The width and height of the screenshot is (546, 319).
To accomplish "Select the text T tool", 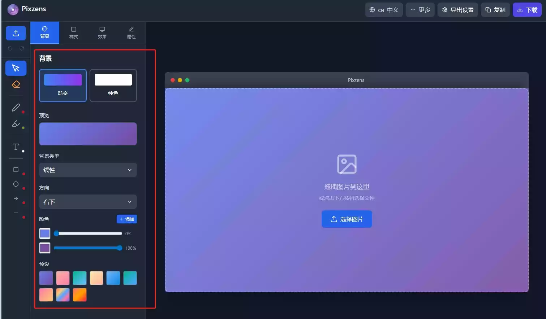I will click(16, 147).
